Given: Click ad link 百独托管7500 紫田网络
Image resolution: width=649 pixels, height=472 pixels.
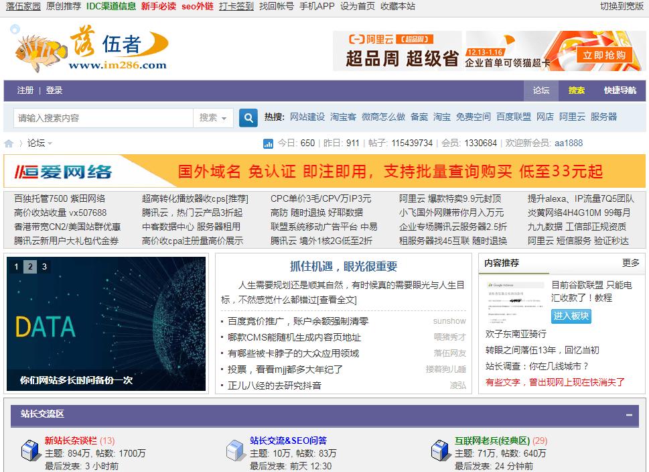Looking at the screenshot, I should point(60,199).
